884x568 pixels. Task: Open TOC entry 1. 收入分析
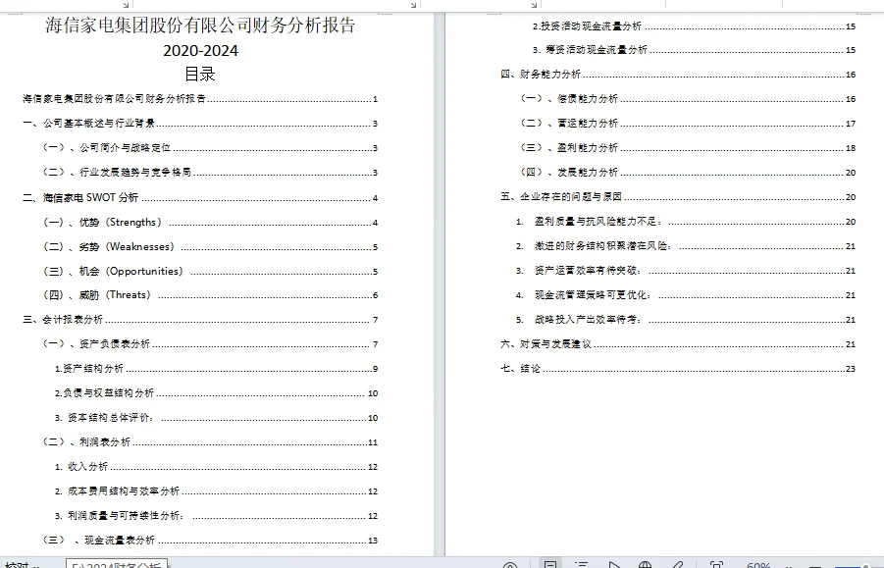point(217,467)
